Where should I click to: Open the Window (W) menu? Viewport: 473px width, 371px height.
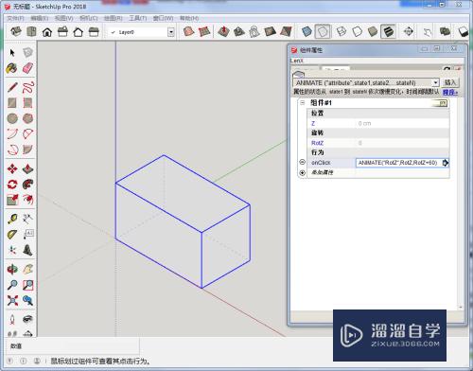click(163, 18)
